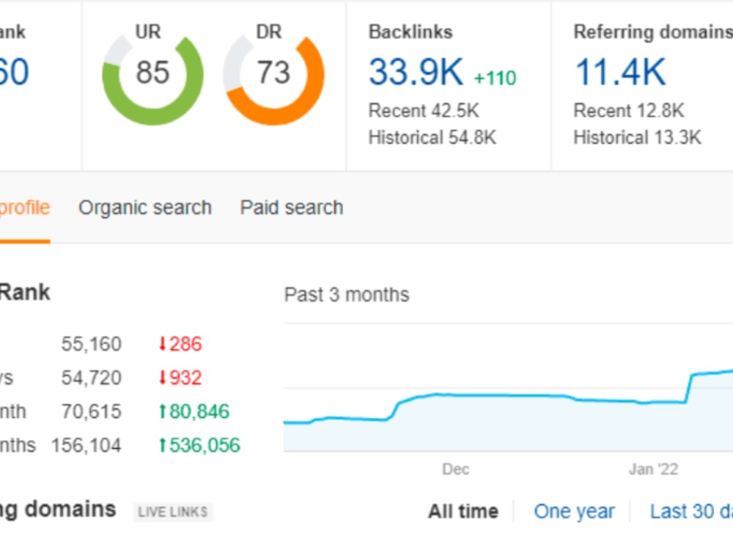This screenshot has height=550, width=733.
Task: Click the red 286 rank change
Action: [180, 344]
